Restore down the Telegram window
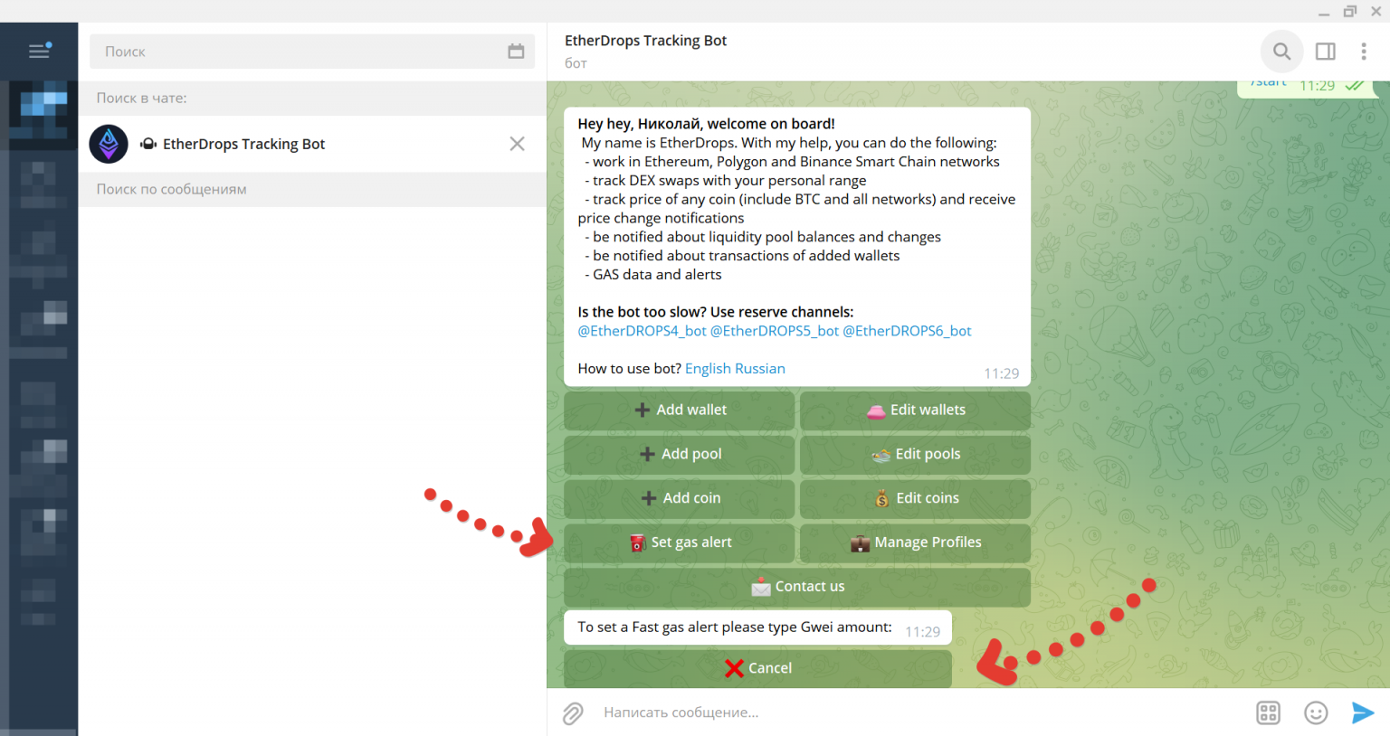Screen dimensions: 1390x736 [1350, 12]
